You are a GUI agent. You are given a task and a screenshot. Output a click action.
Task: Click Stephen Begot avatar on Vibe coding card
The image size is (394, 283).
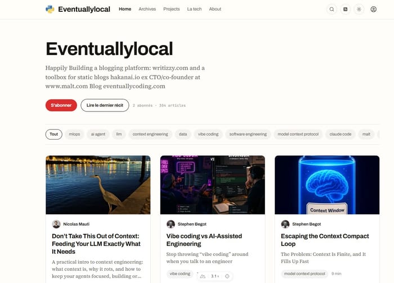click(171, 224)
